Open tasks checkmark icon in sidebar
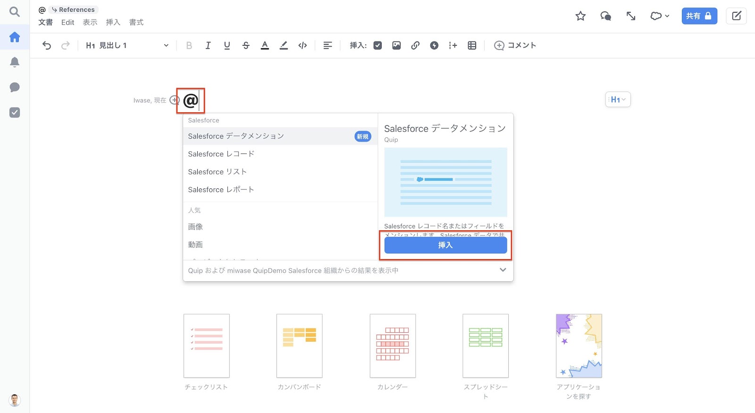This screenshot has width=755, height=413. tap(15, 112)
